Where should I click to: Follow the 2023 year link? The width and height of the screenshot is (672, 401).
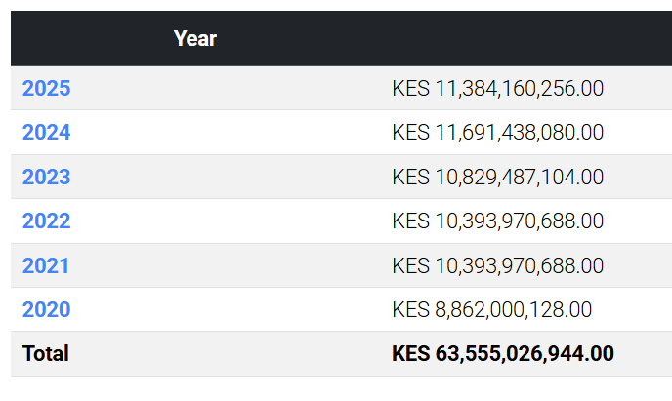[x=46, y=178]
